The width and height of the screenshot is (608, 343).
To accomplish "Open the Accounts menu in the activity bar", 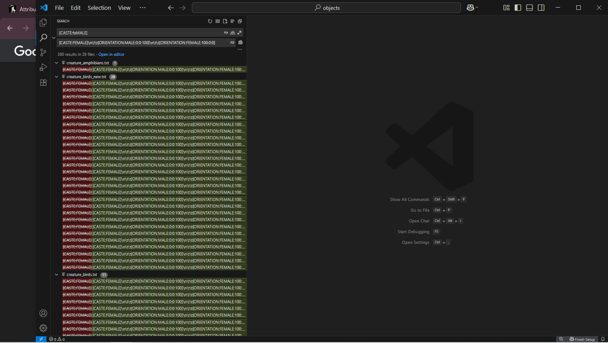I will 43,314.
